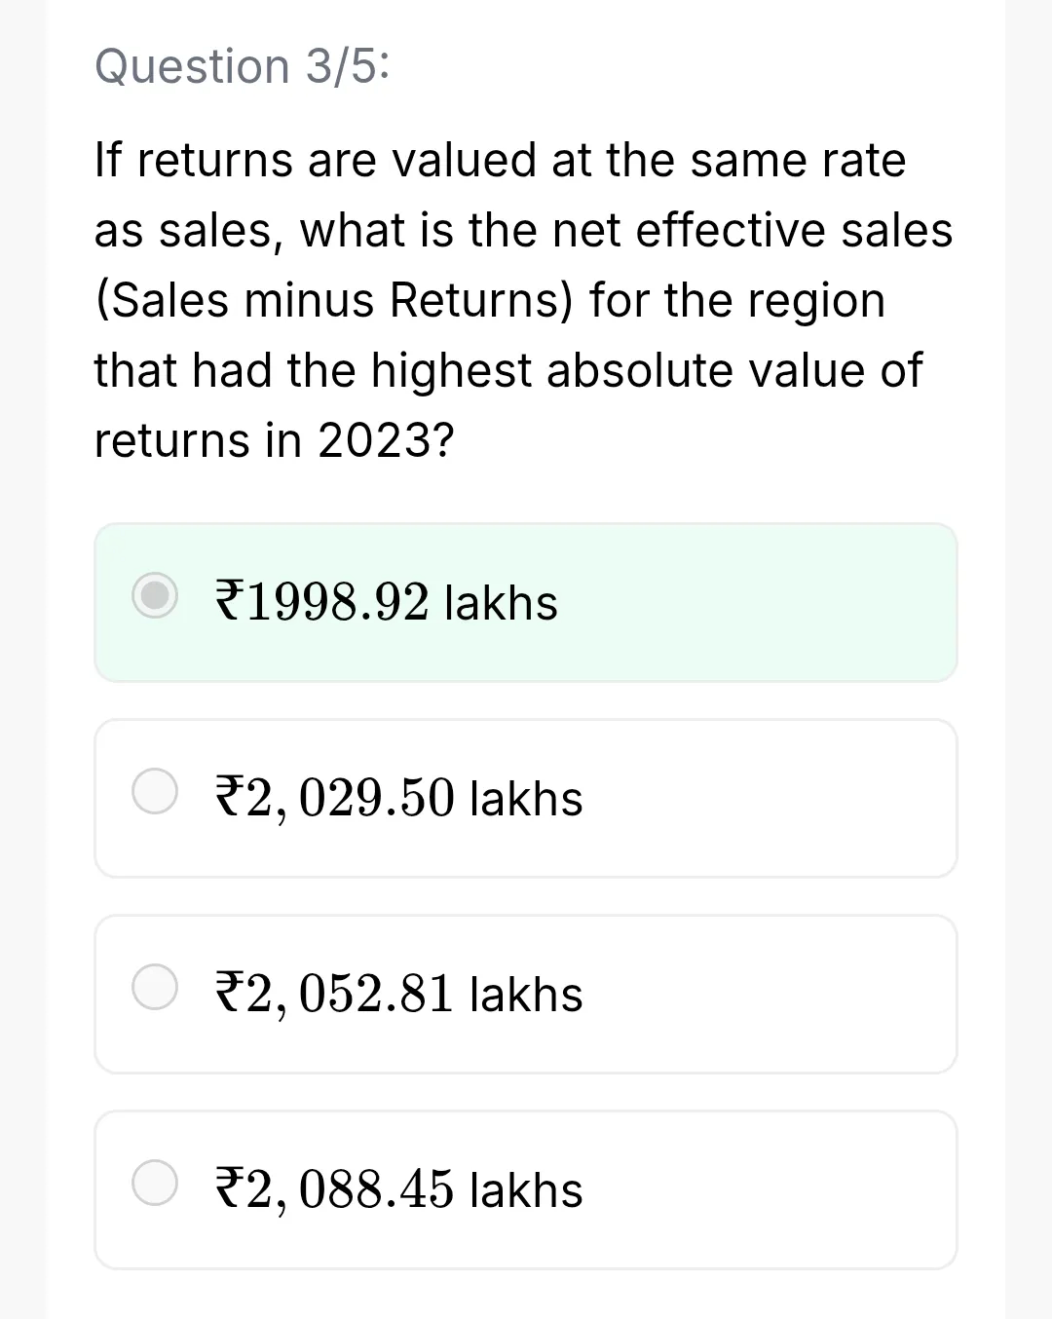Tap the '₹2,052.81 lakhs' answer label

point(398,995)
